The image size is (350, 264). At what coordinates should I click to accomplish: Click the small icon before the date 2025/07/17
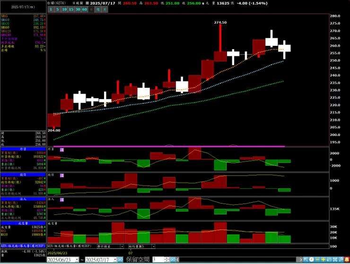click(x=87, y=3)
